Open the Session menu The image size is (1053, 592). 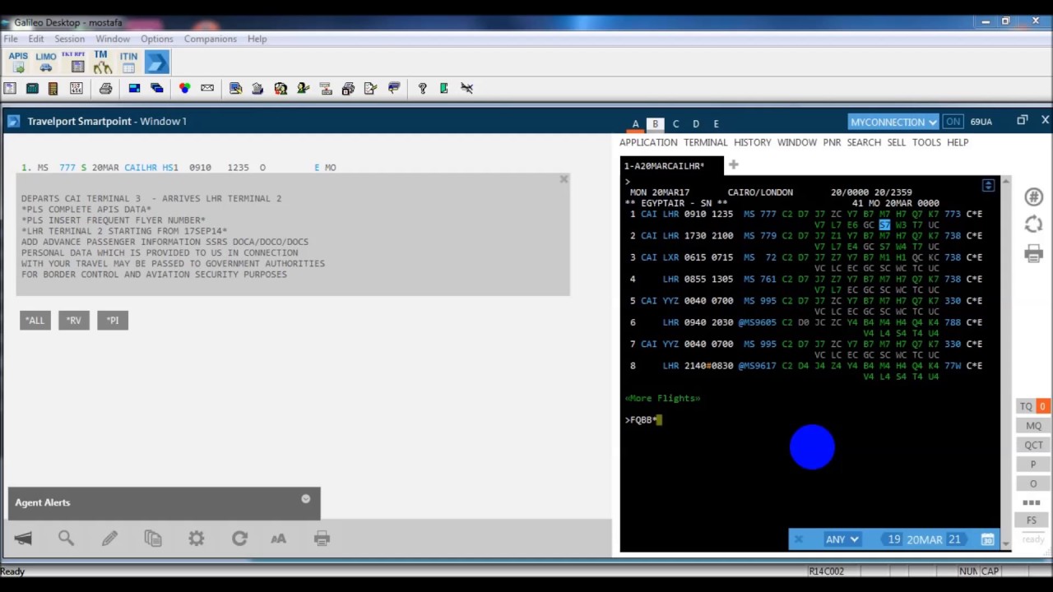(69, 39)
